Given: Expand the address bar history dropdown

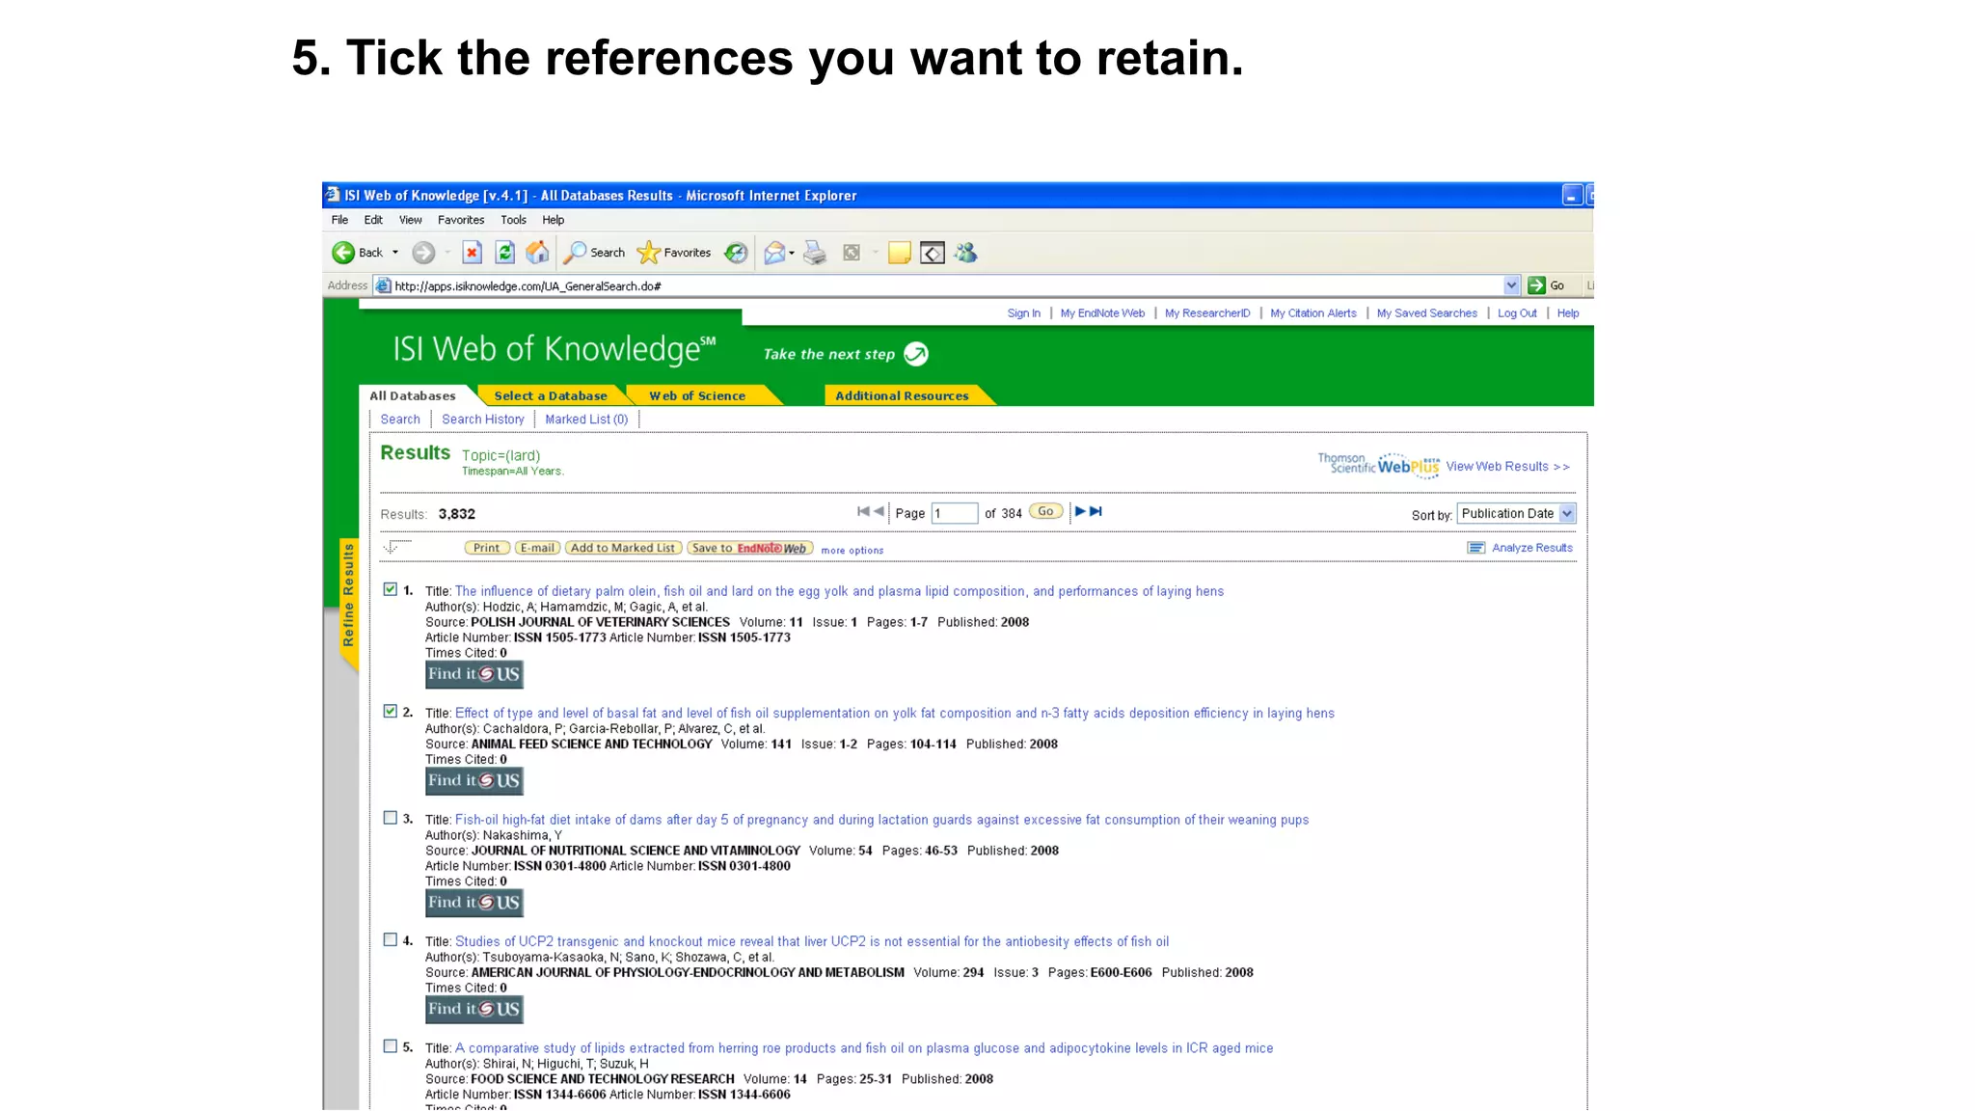Looking at the screenshot, I should pyautogui.click(x=1511, y=285).
